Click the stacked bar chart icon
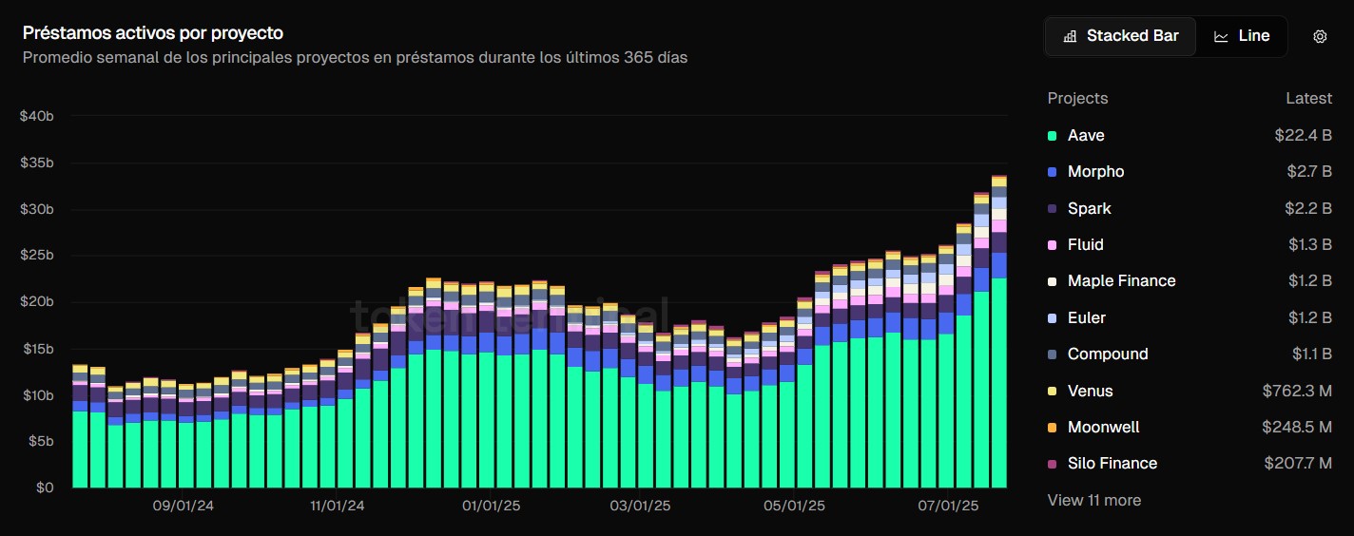 (1070, 36)
